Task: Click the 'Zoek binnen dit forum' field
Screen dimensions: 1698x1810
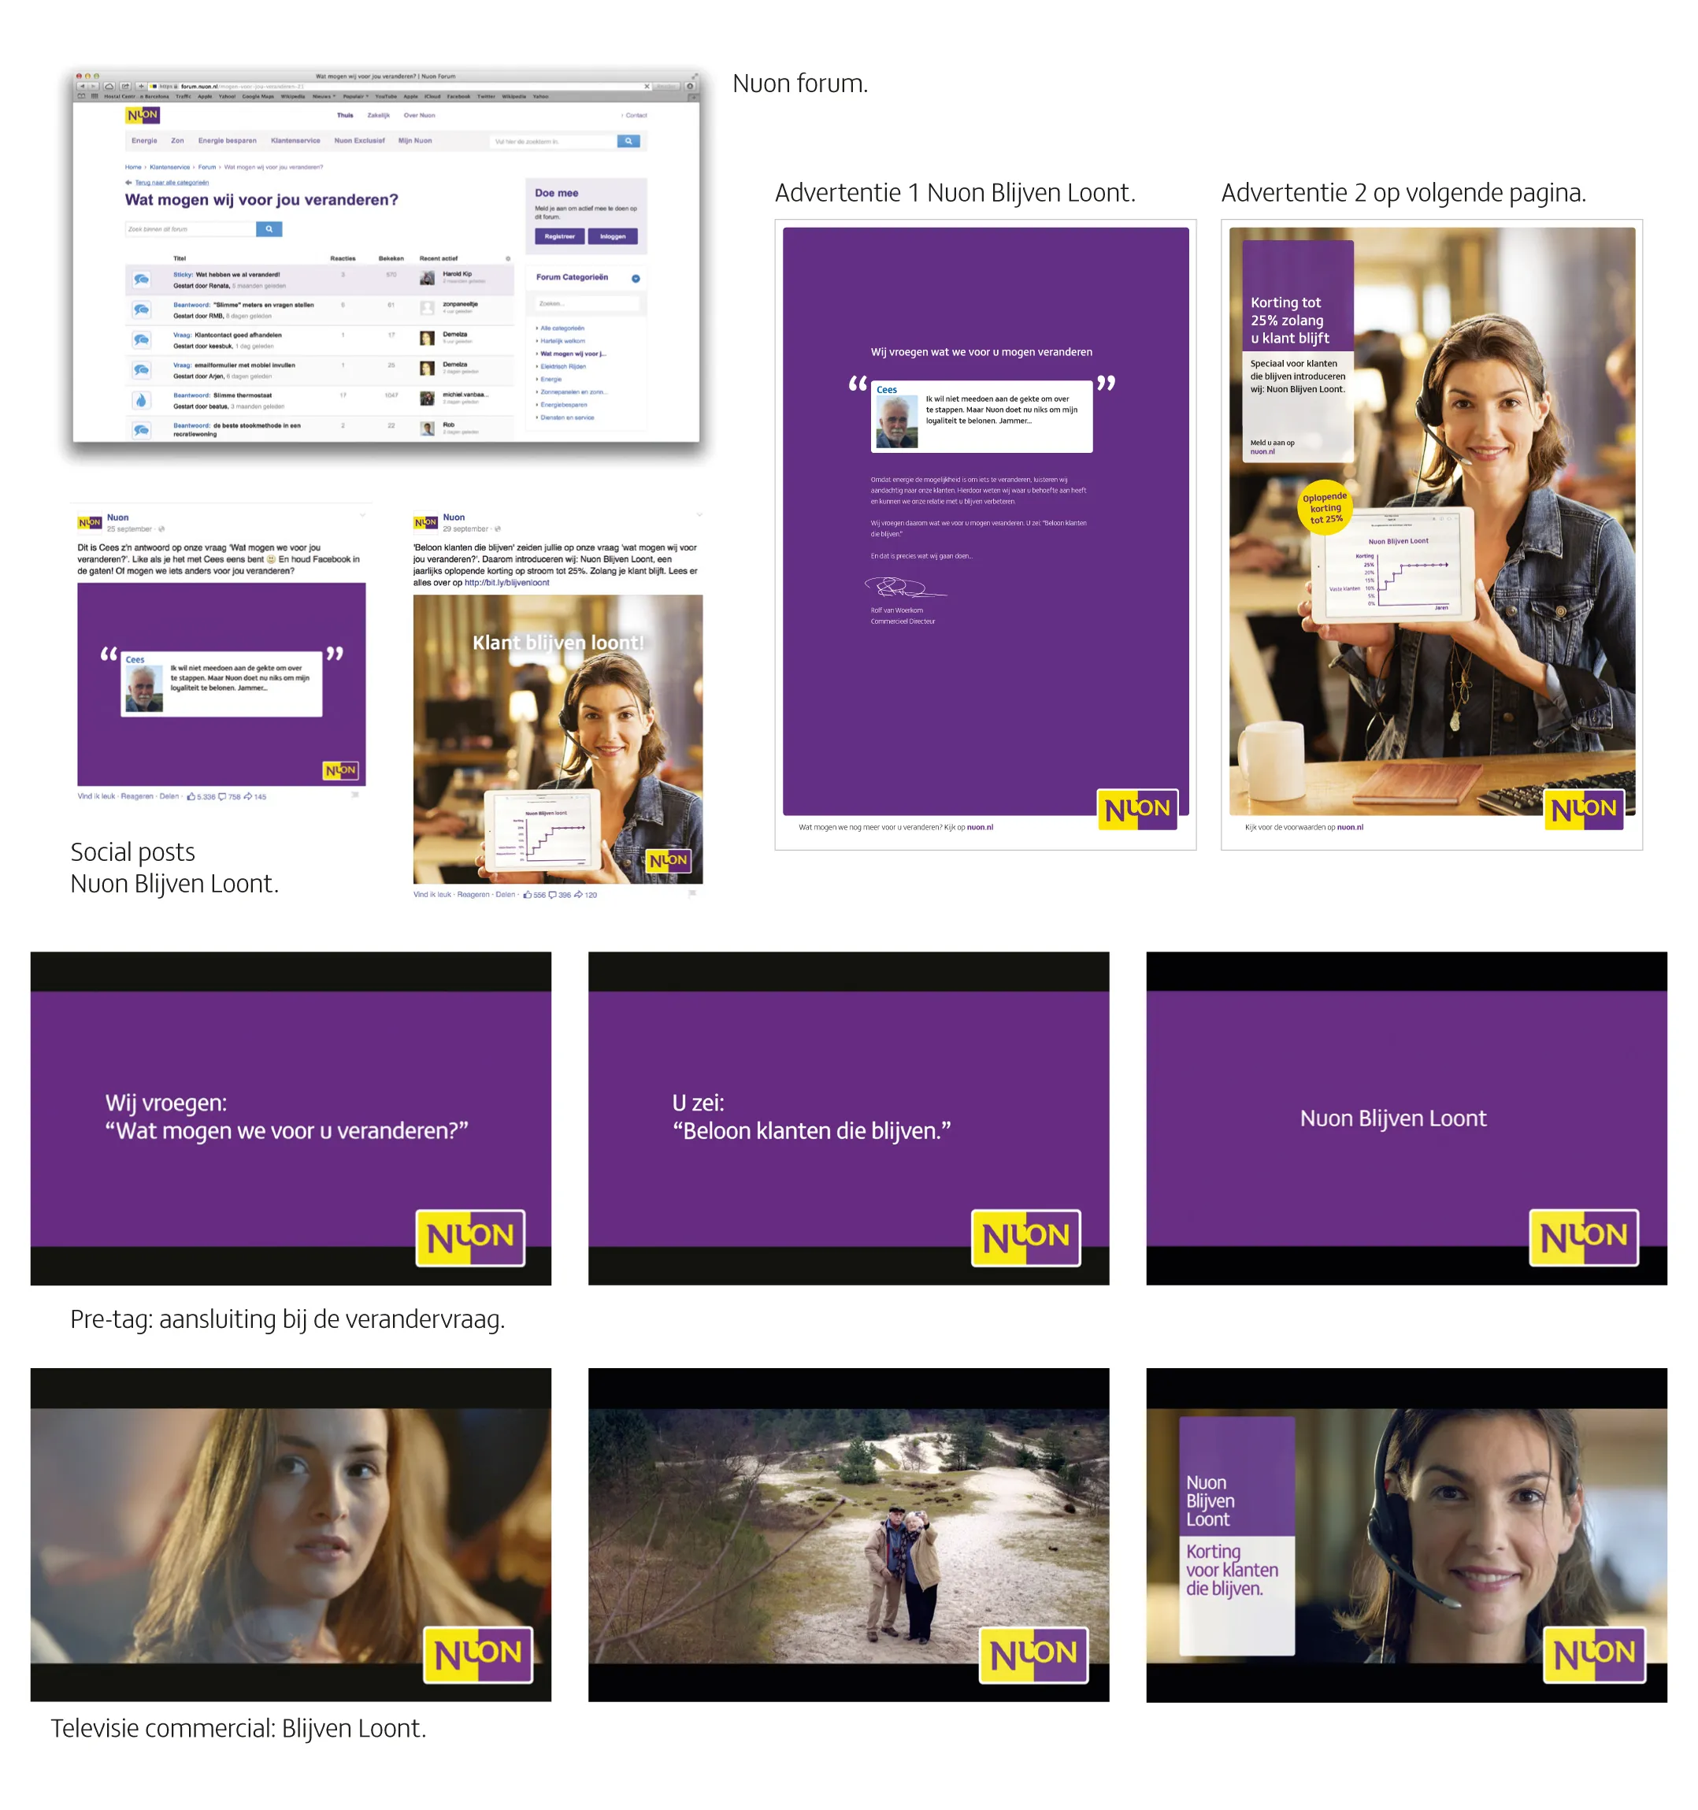Action: tap(191, 229)
